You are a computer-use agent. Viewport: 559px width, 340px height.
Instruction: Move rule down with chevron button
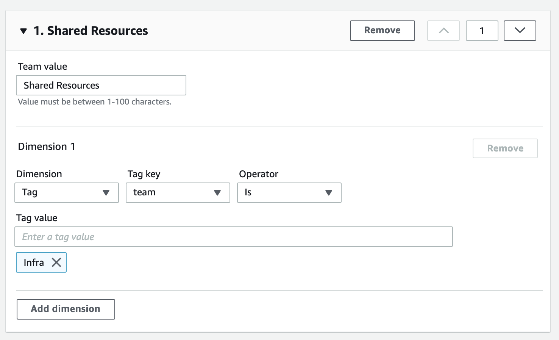(520, 31)
